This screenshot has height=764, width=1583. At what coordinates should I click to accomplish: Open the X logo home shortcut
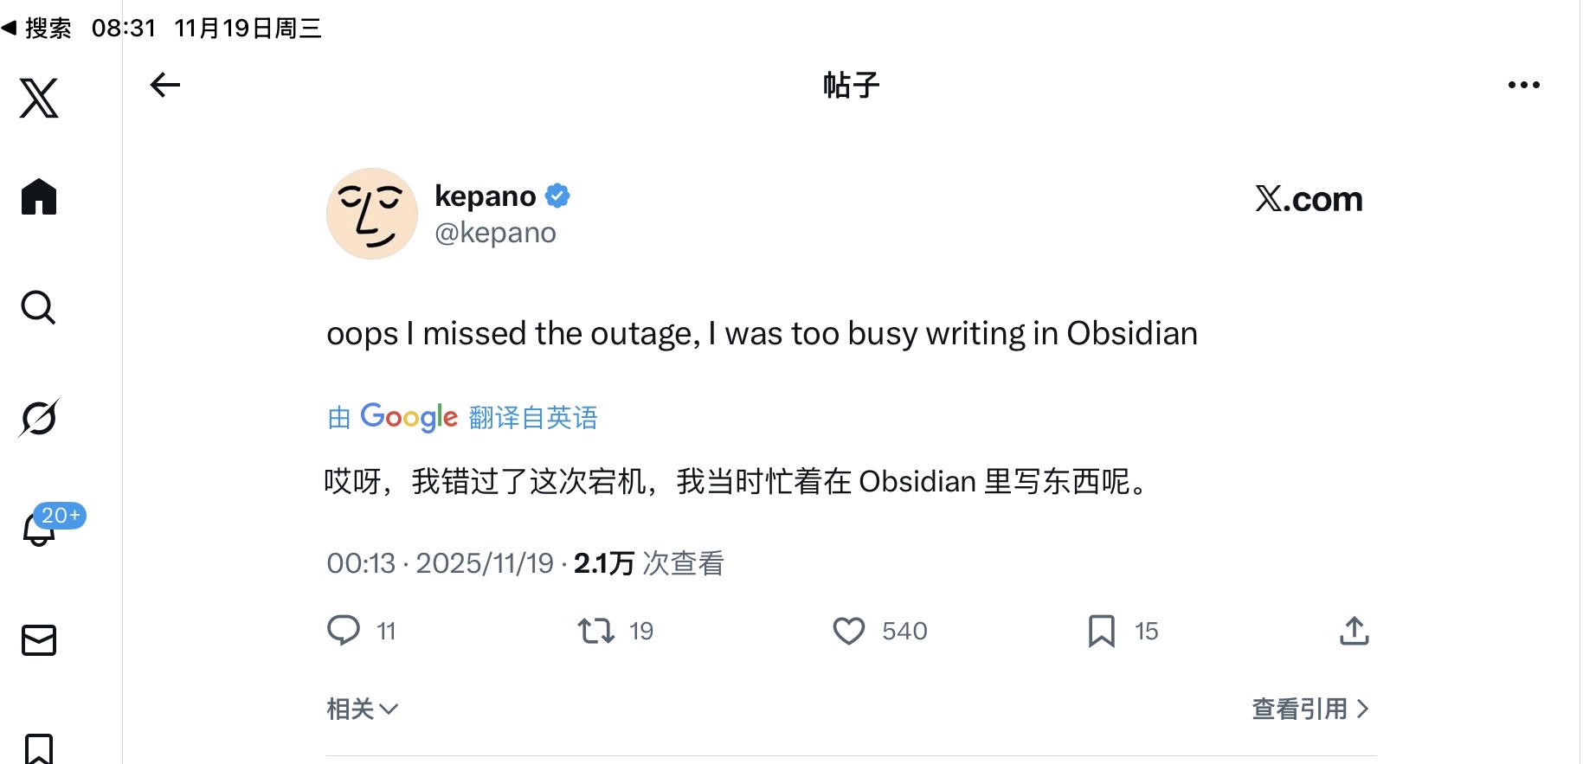(39, 98)
